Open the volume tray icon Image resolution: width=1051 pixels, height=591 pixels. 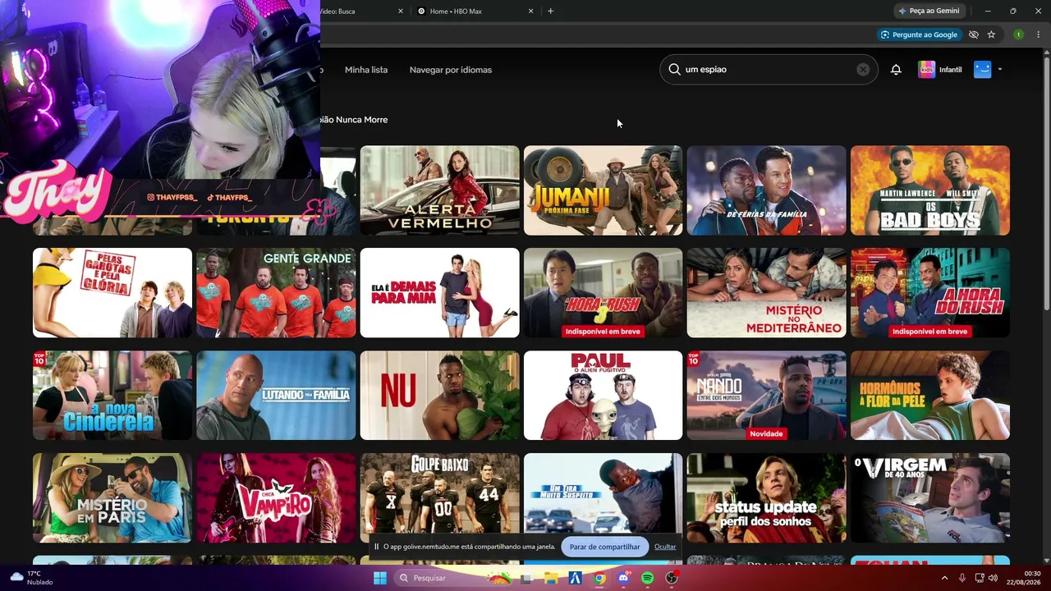(994, 578)
